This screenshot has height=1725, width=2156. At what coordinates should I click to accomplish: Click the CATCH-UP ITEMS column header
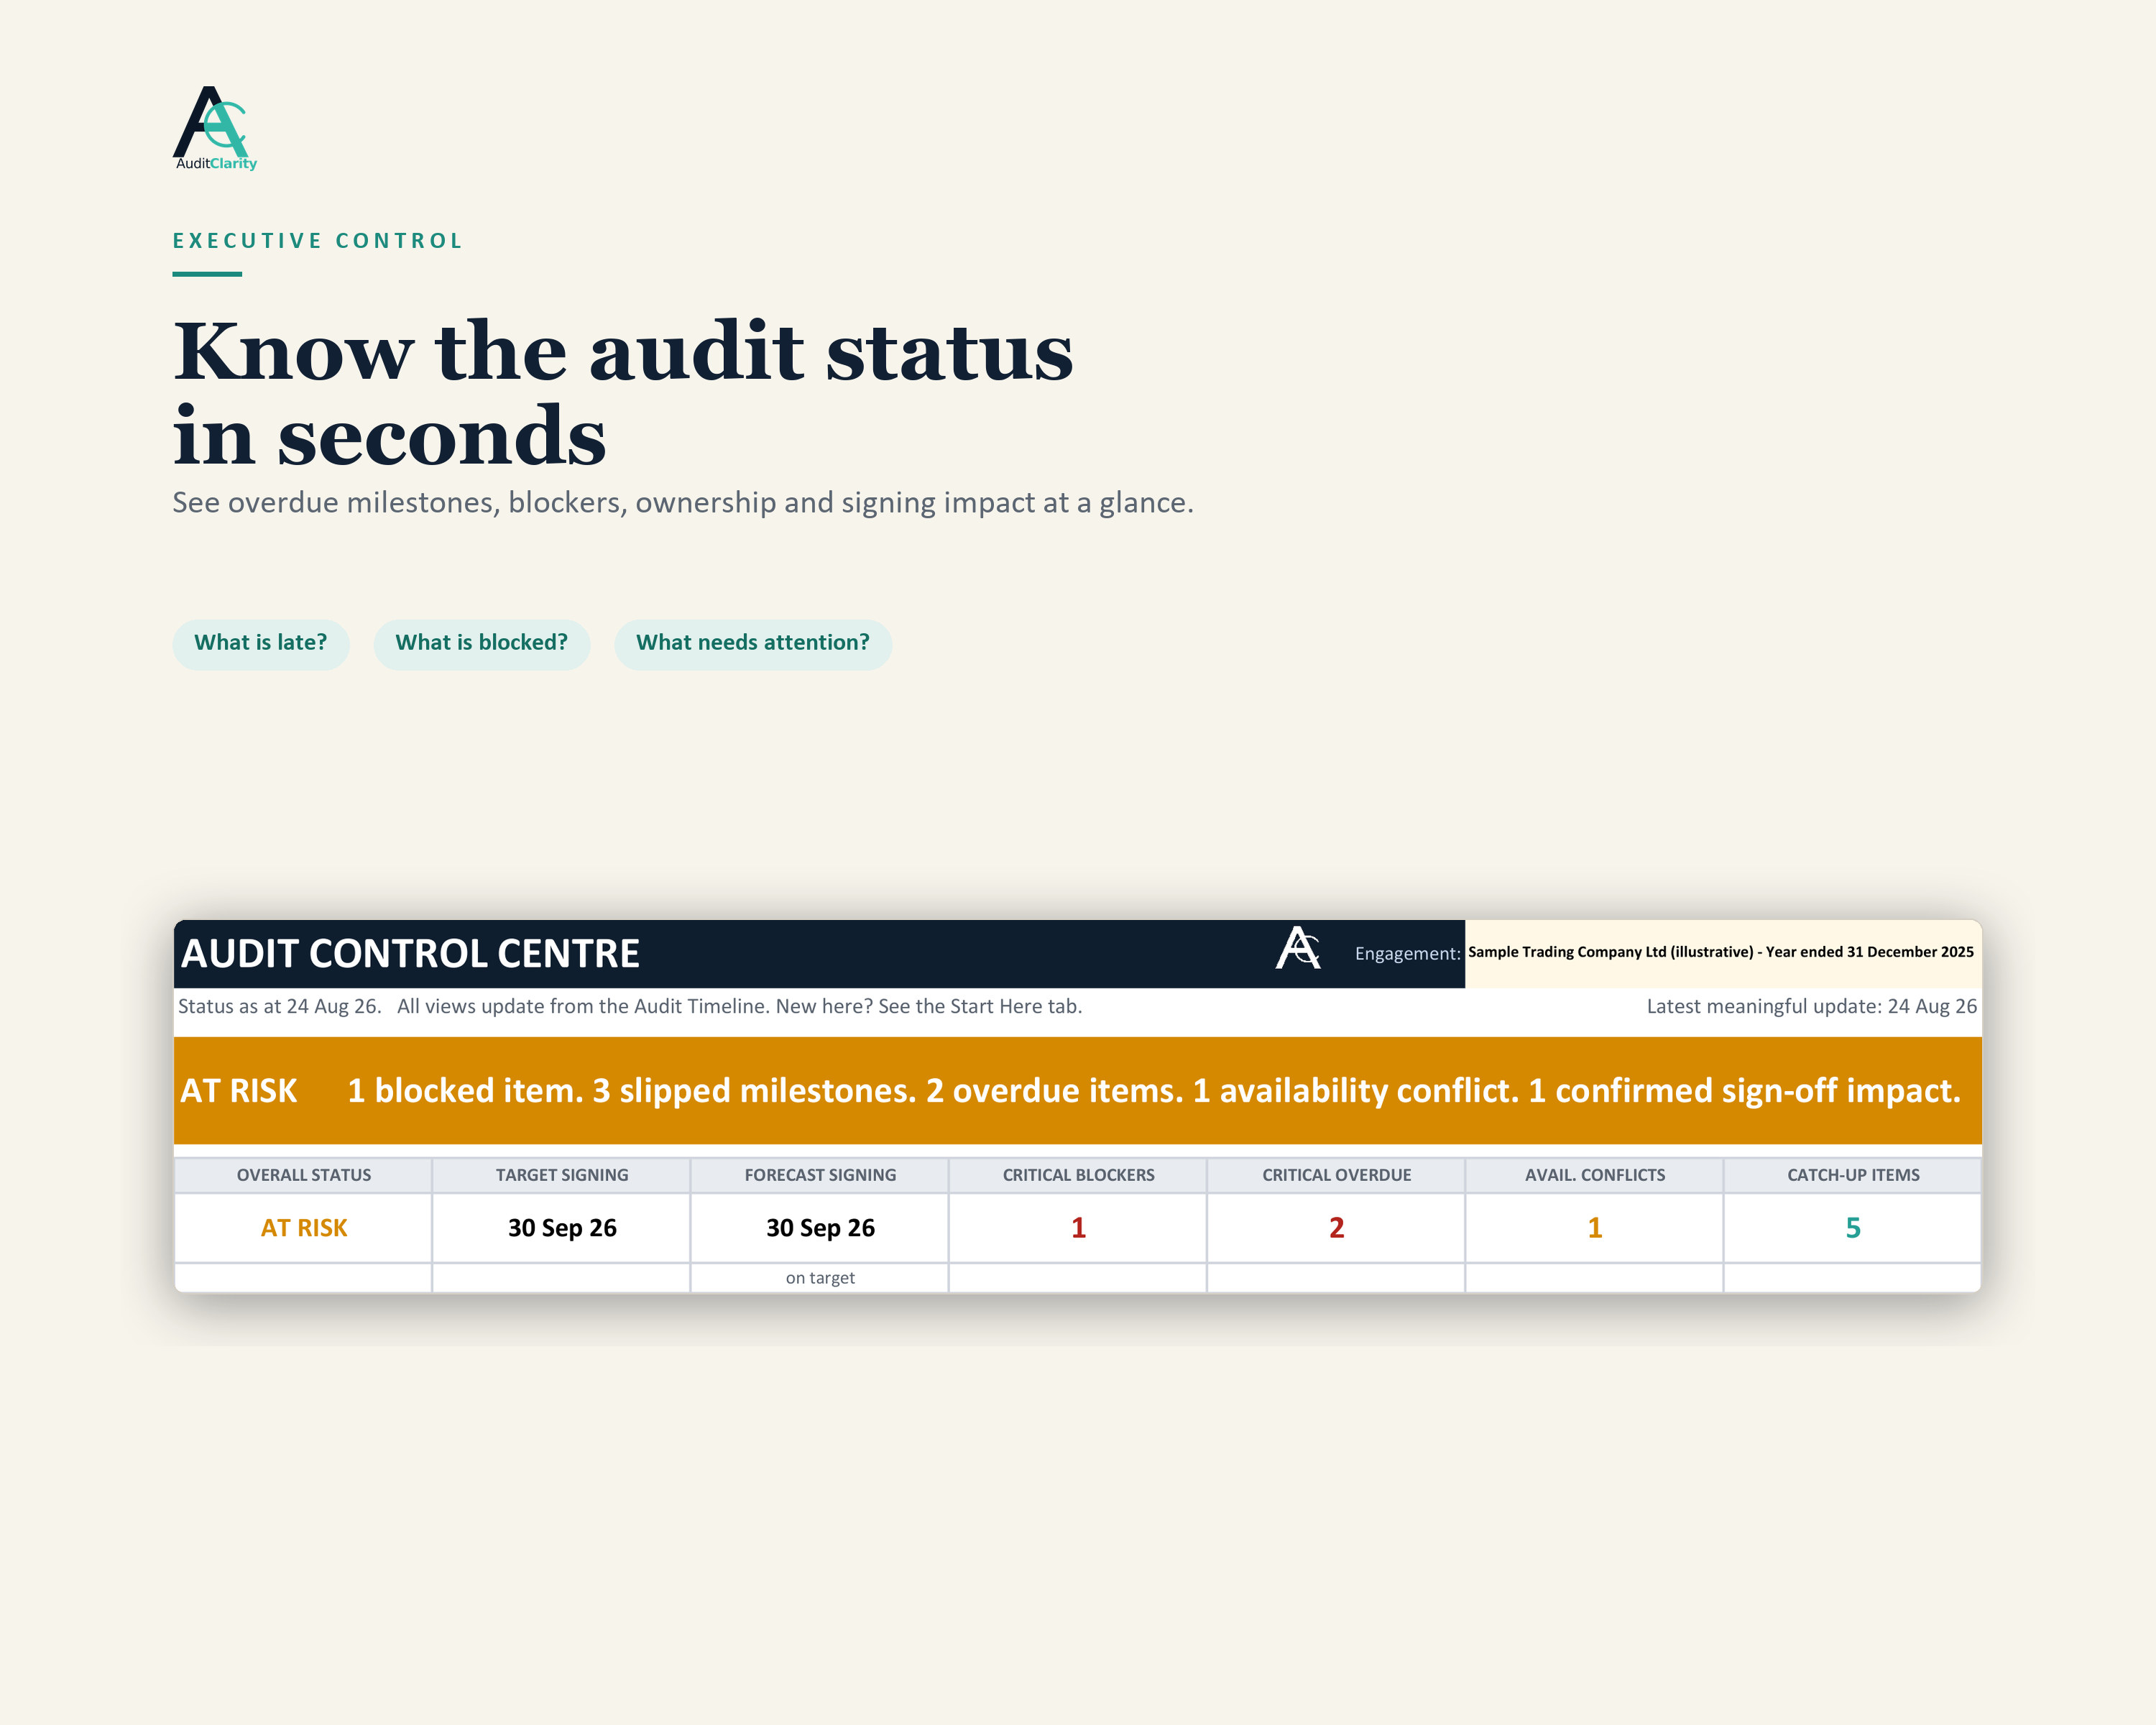(1853, 1175)
